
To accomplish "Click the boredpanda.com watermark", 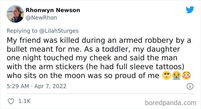I will 171,103.
